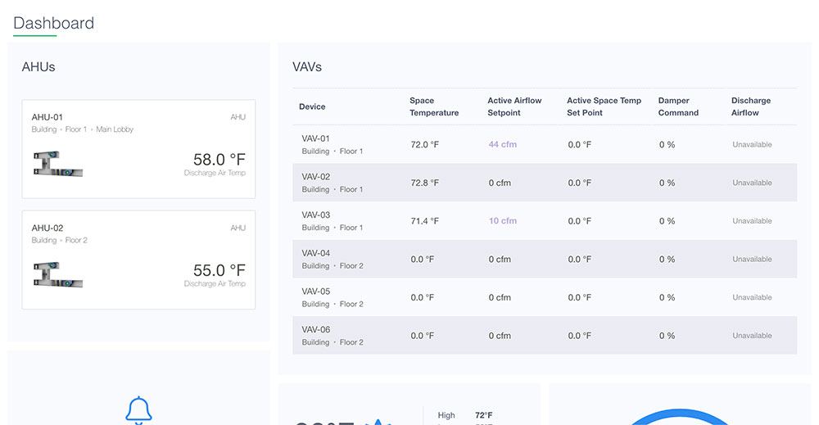Click the Active Airflow Setpoint header
This screenshot has height=425, width=819.
point(514,106)
